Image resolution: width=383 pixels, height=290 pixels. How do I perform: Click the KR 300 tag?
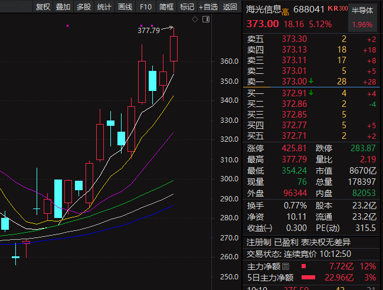[338, 8]
